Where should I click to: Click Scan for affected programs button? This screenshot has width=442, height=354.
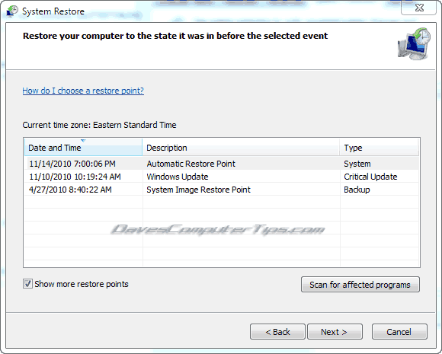pos(360,285)
